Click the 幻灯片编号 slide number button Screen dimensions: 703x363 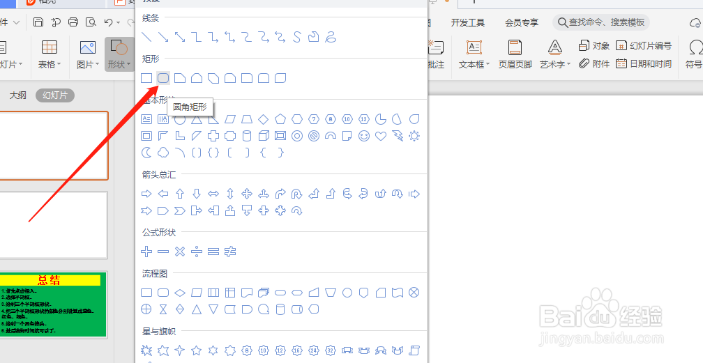click(x=644, y=45)
